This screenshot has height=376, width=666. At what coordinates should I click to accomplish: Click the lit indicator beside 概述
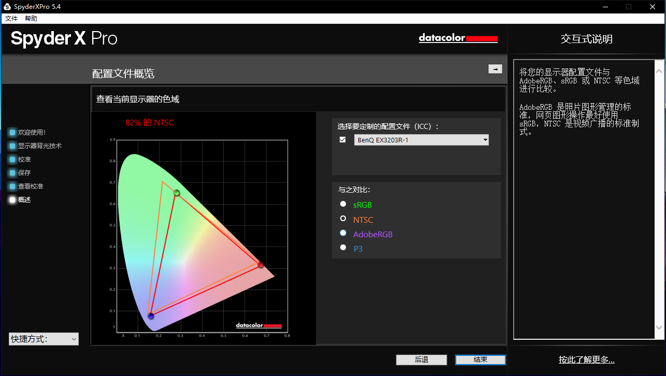[x=12, y=200]
